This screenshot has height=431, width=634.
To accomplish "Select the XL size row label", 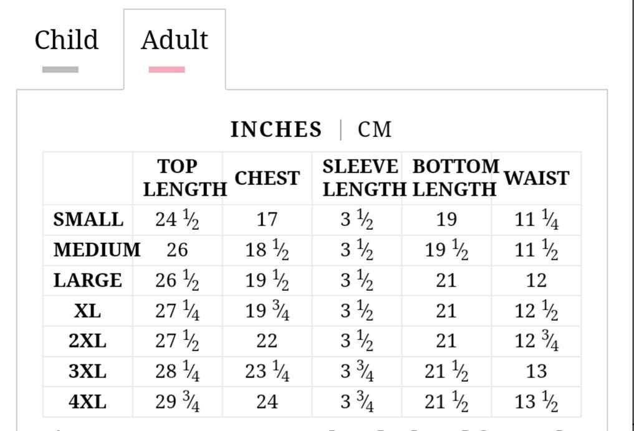I will pyautogui.click(x=88, y=311).
